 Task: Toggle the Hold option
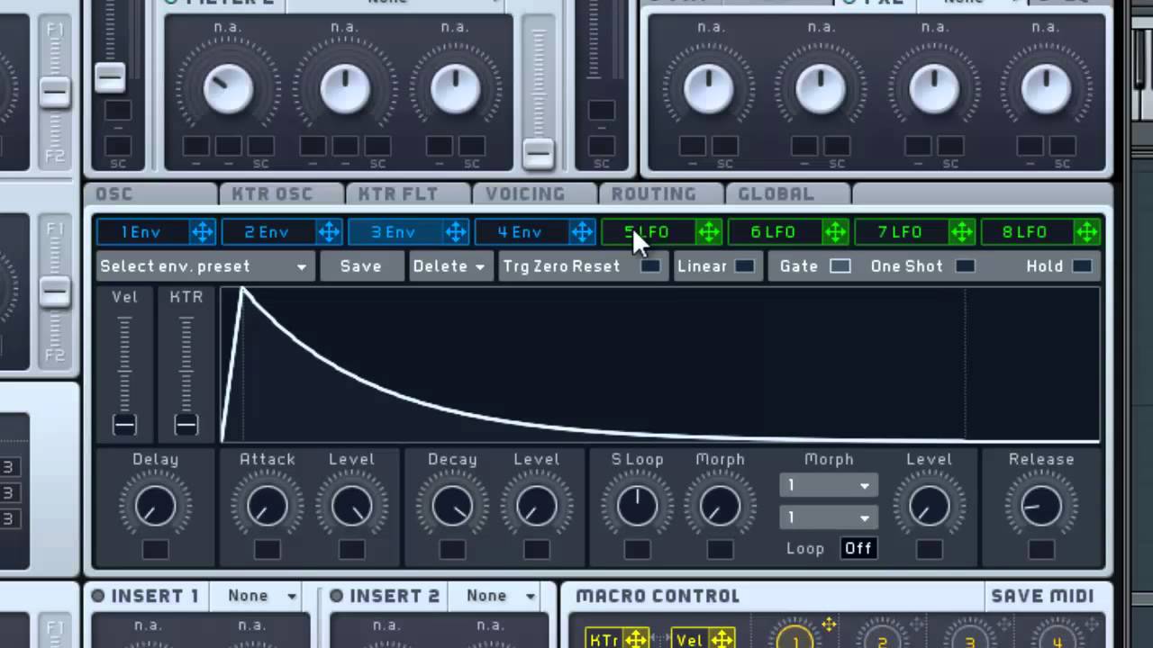pyautogui.click(x=1082, y=266)
